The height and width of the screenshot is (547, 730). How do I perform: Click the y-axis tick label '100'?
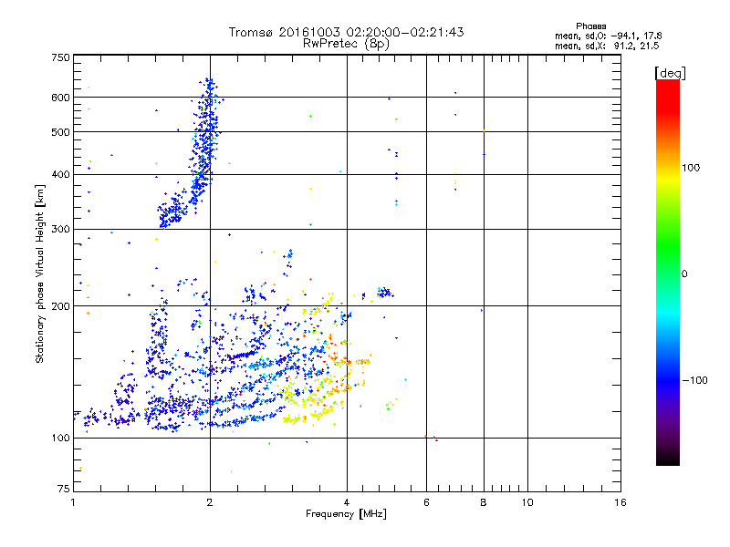[60, 438]
